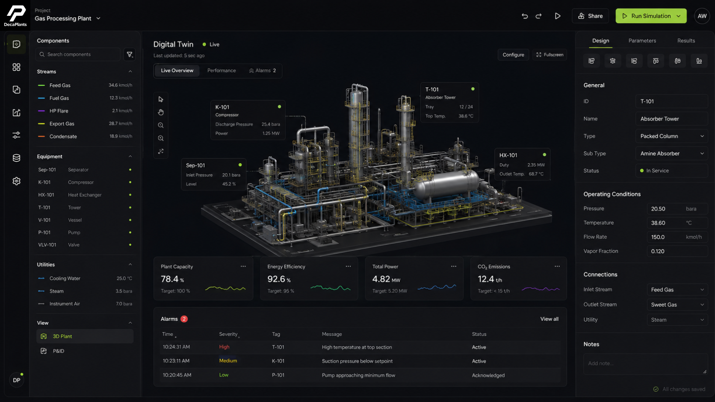This screenshot has width=715, height=402.
Task: Click the redo arrow icon
Action: tap(539, 16)
